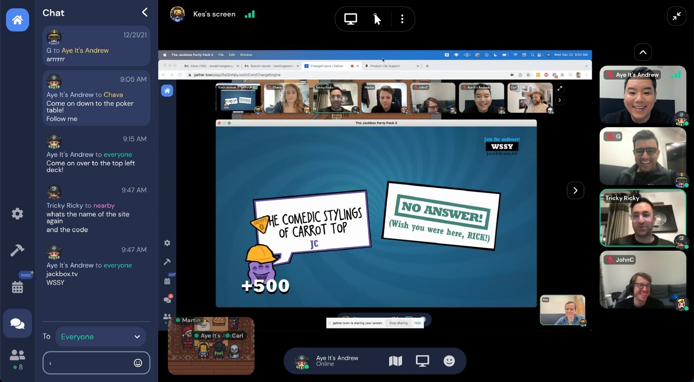This screenshot has height=382, width=694.
Task: Open the 'To Everyone' recipient dropdown
Action: [x=100, y=337]
